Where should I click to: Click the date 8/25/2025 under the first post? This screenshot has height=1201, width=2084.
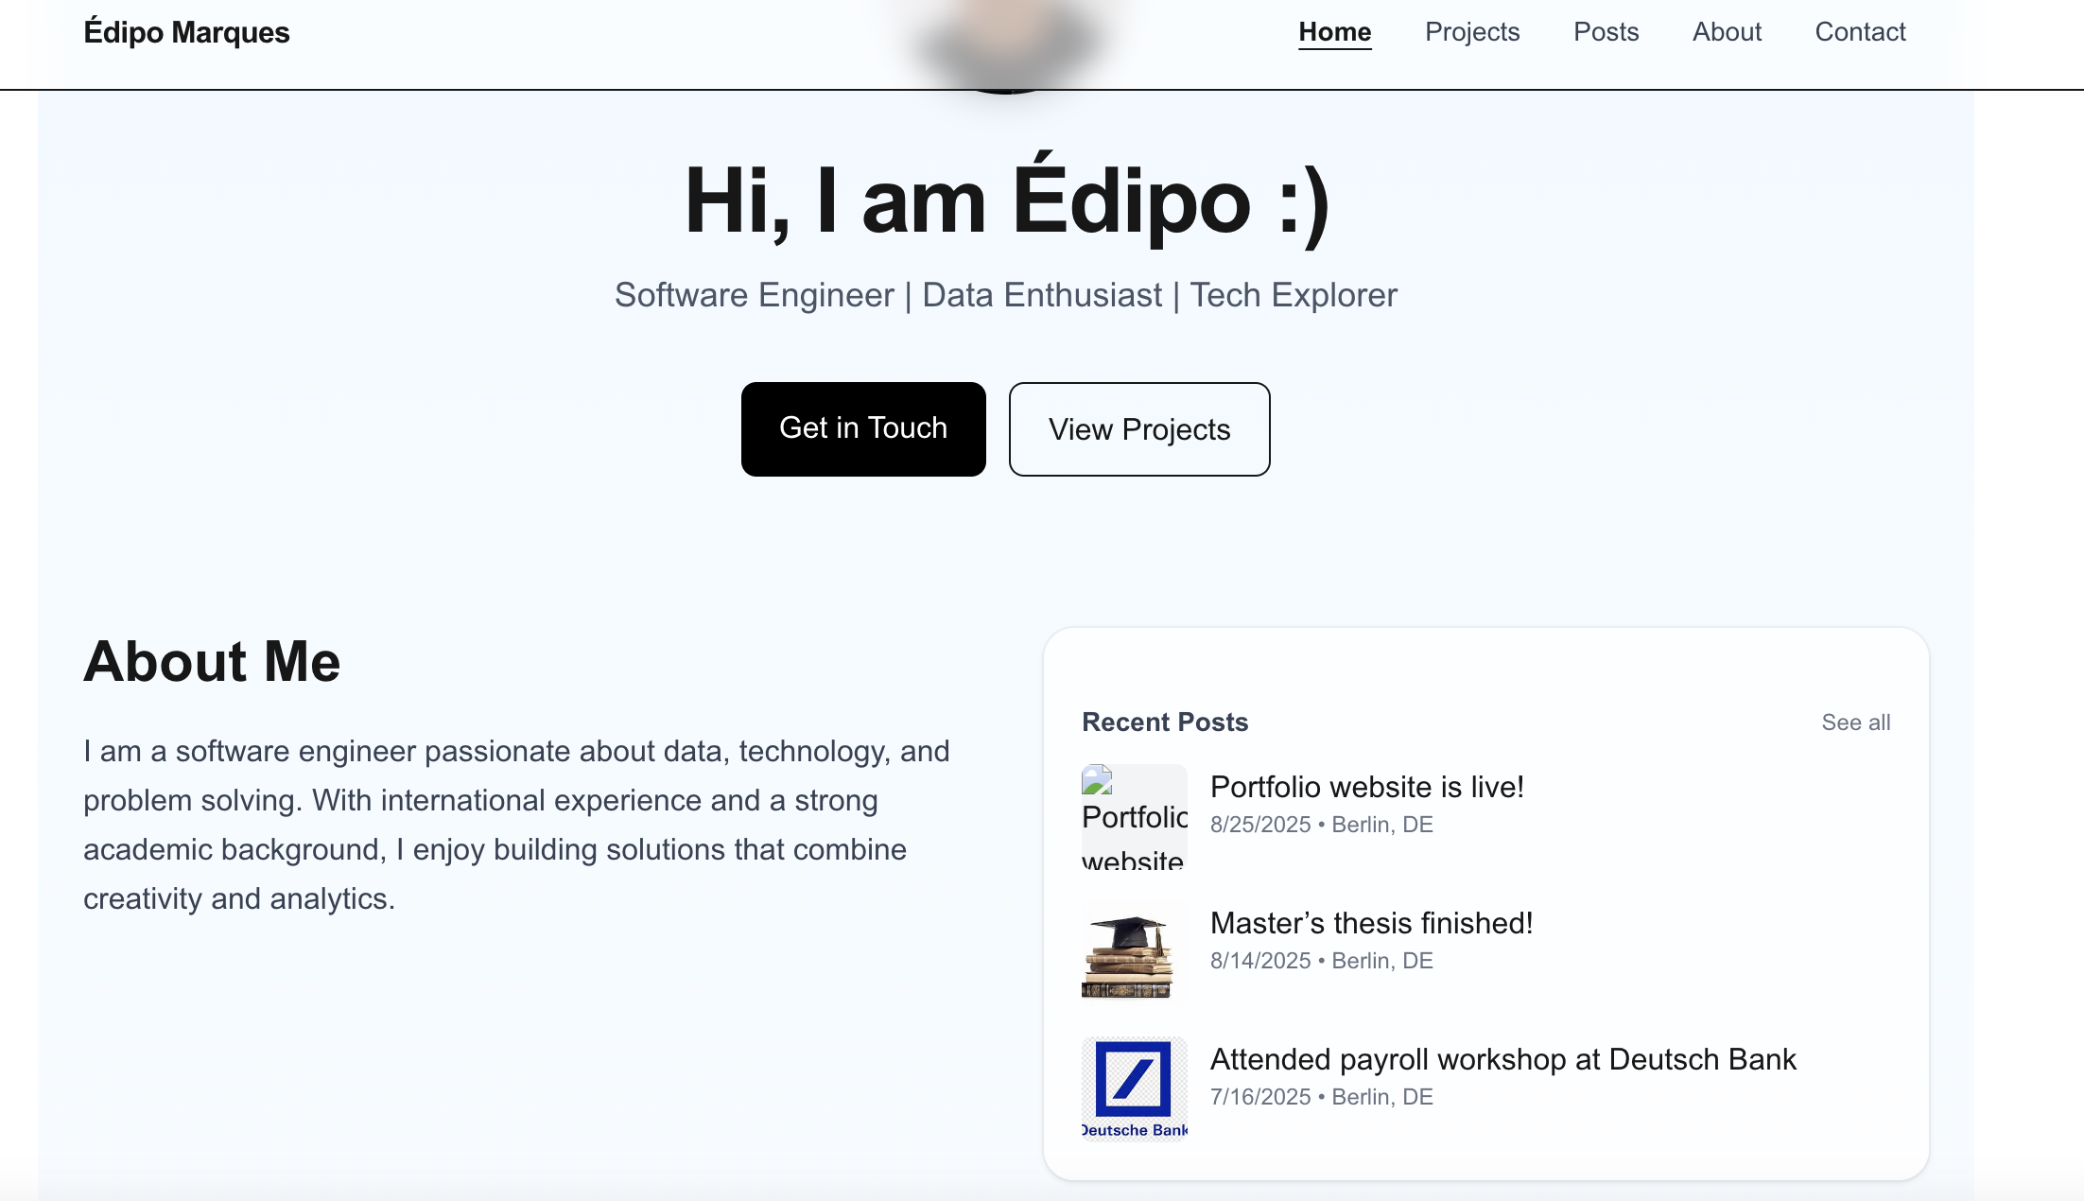[x=1260, y=825]
